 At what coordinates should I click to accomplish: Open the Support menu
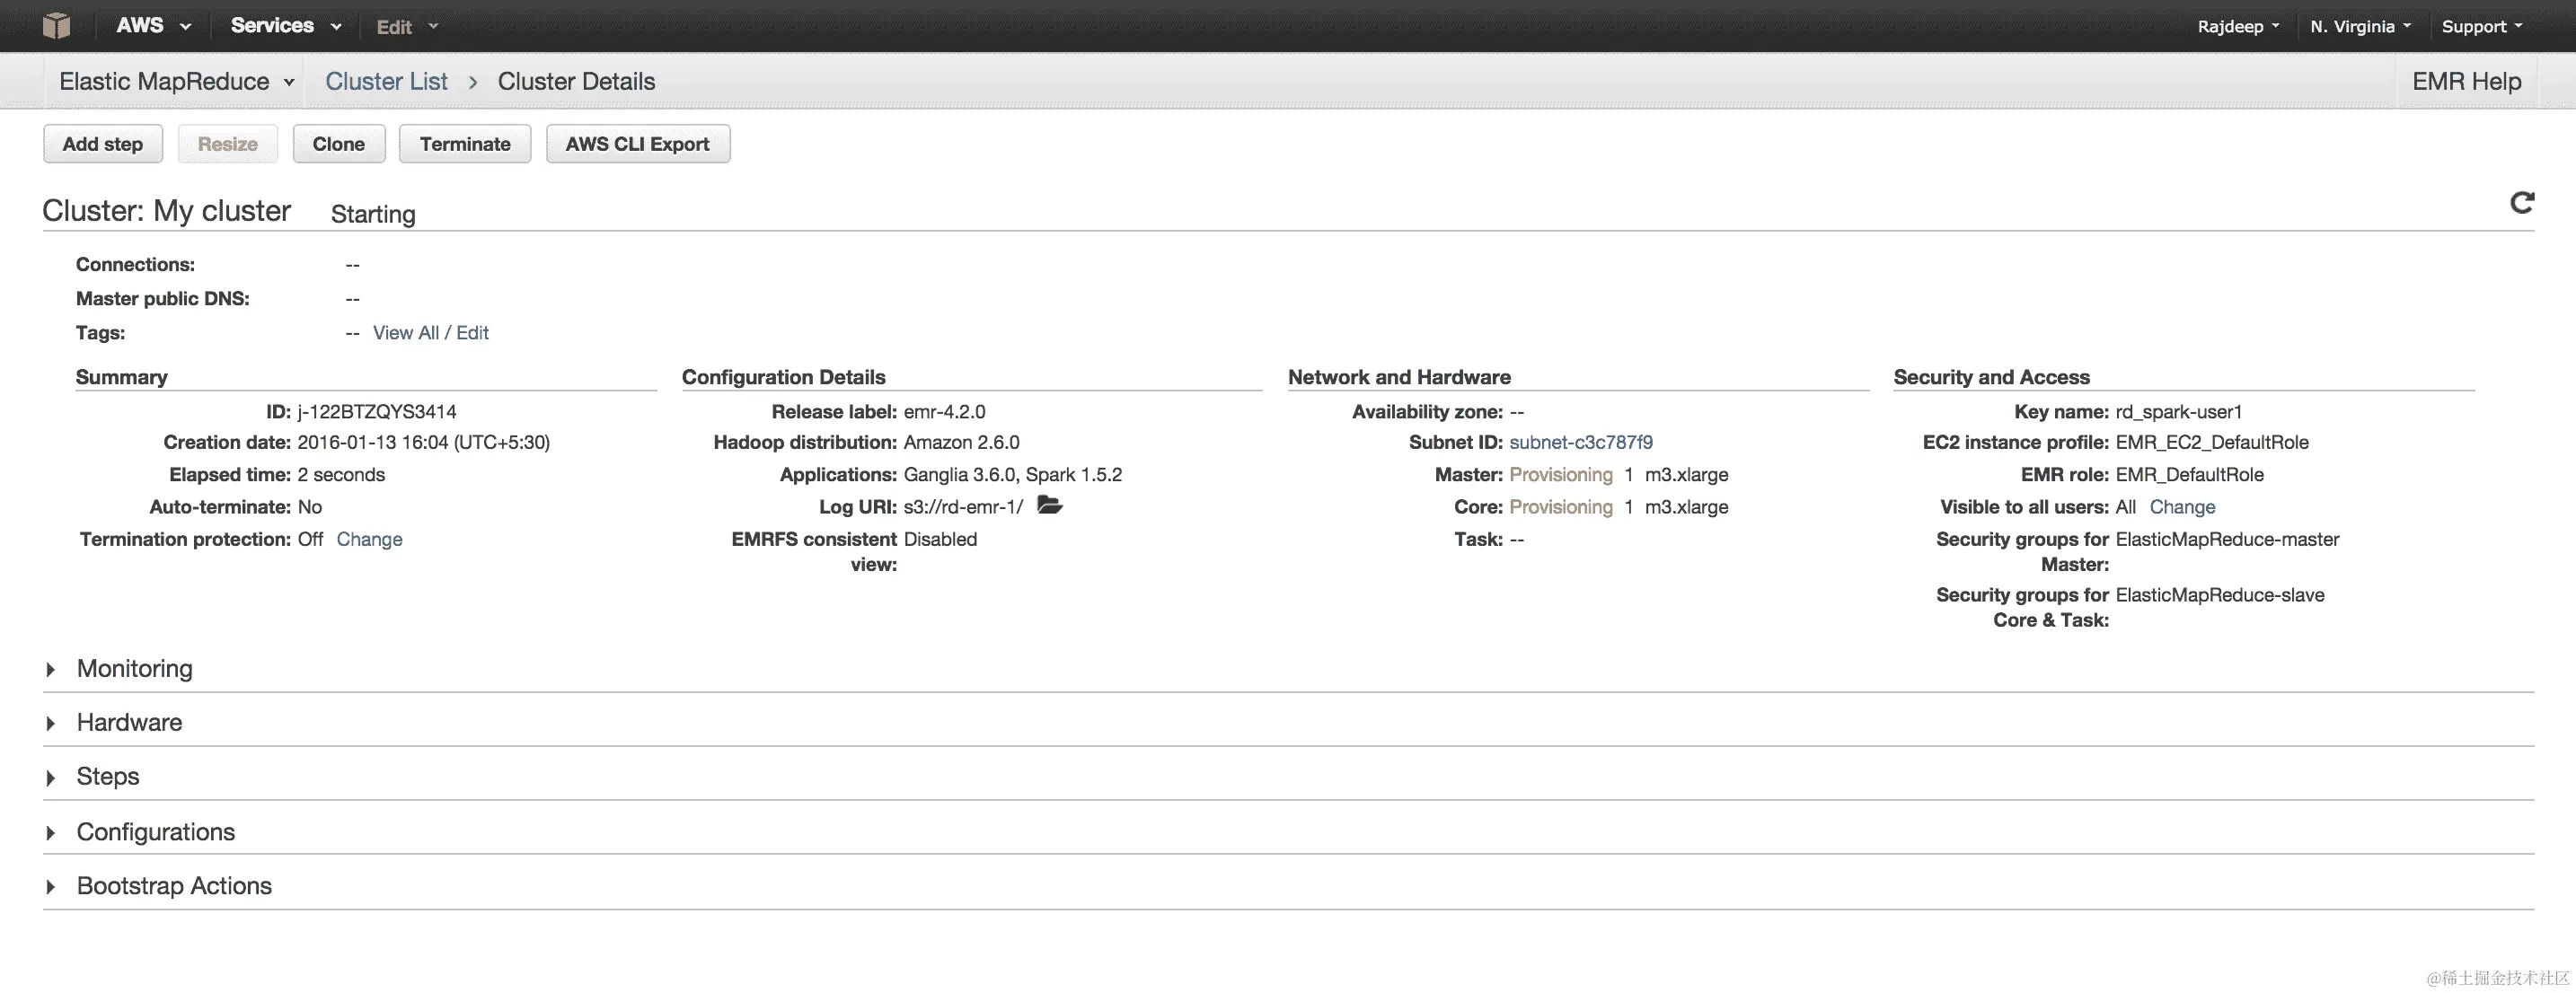click(x=2482, y=27)
